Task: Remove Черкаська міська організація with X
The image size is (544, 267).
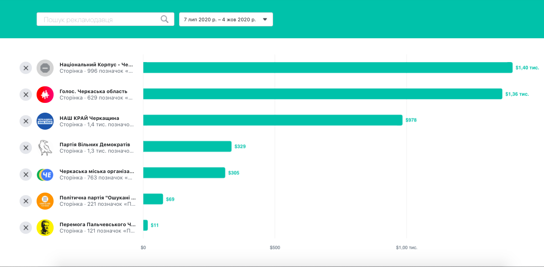Action: point(26,174)
